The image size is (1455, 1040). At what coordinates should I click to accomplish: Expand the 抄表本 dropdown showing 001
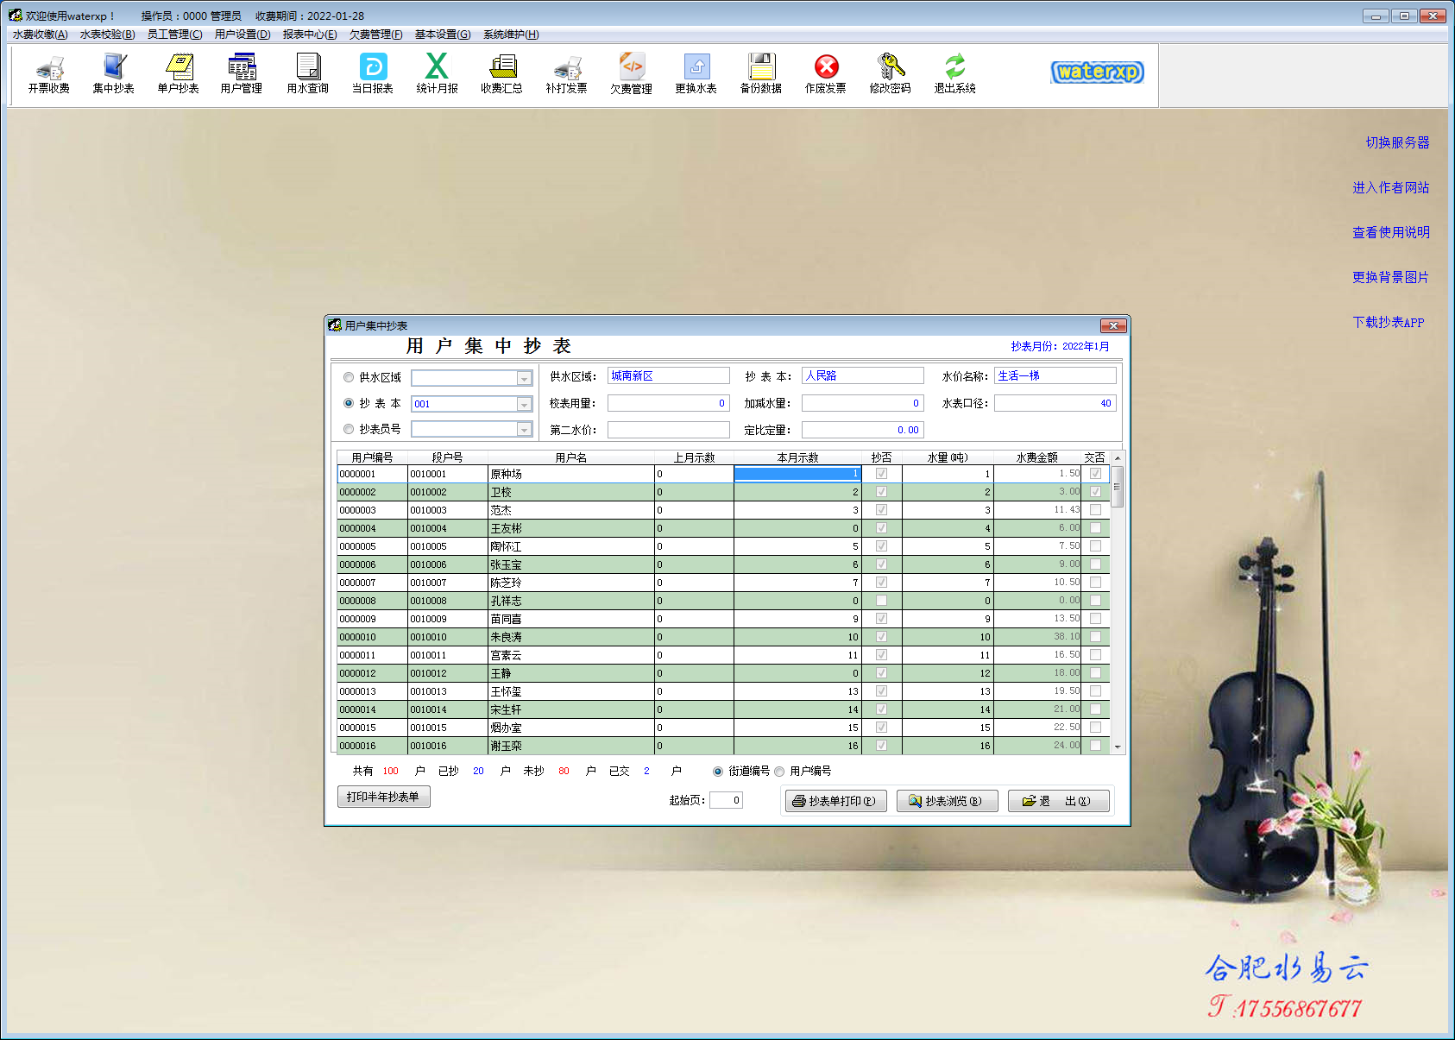click(524, 404)
